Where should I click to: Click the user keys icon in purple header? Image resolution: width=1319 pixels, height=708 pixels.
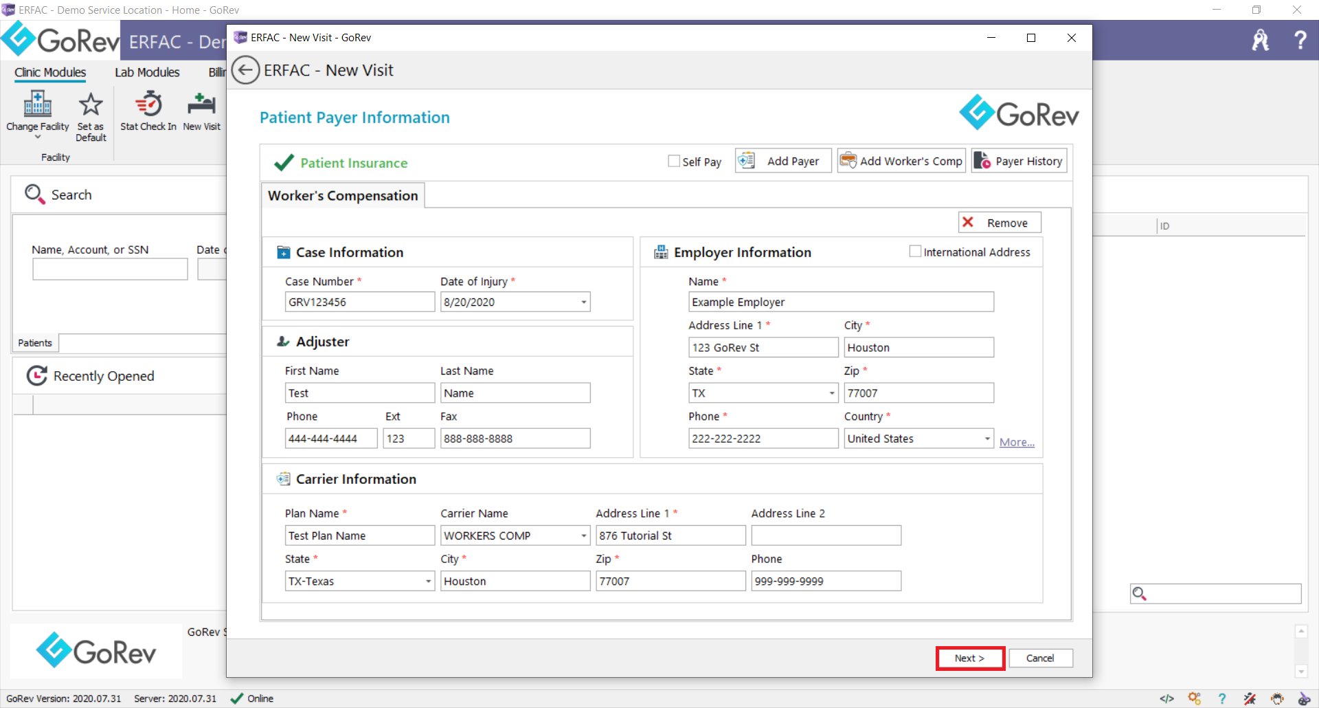pyautogui.click(x=1261, y=40)
